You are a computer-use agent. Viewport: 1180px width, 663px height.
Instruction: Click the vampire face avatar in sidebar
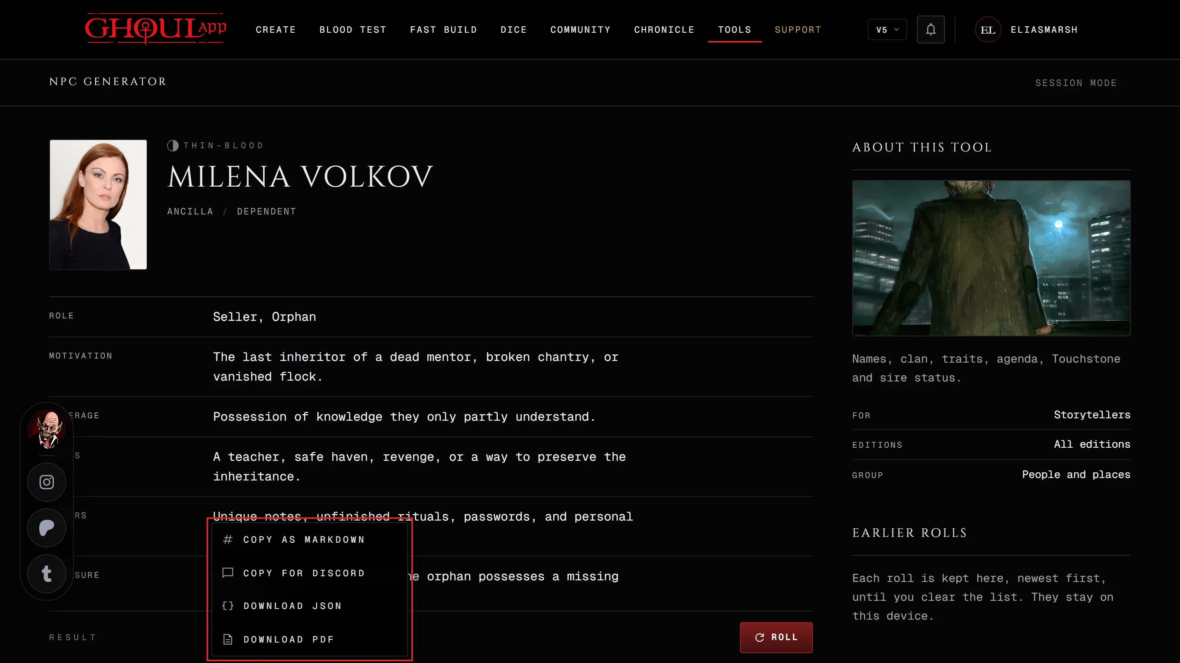click(47, 429)
